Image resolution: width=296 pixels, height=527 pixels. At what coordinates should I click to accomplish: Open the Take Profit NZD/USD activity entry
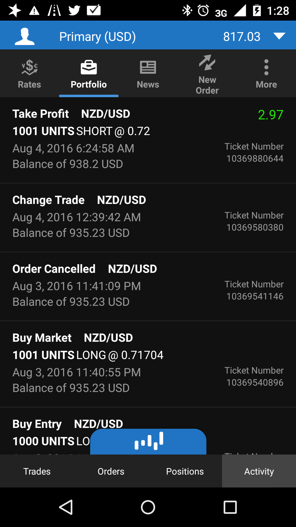(148, 140)
